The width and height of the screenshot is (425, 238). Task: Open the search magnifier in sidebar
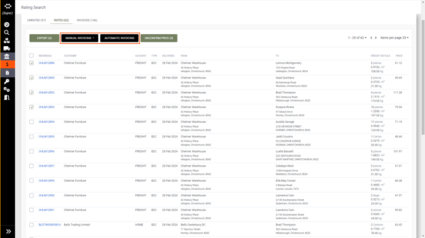pos(7,33)
